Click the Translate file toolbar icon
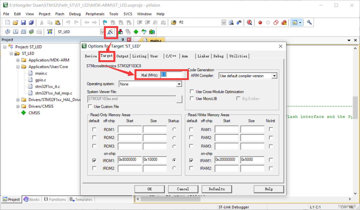Viewport: 360px width, 210px height. click(x=8, y=32)
